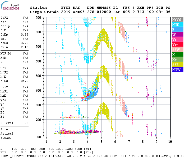
Task: Click the time value 042000
Action: click(104, 12)
